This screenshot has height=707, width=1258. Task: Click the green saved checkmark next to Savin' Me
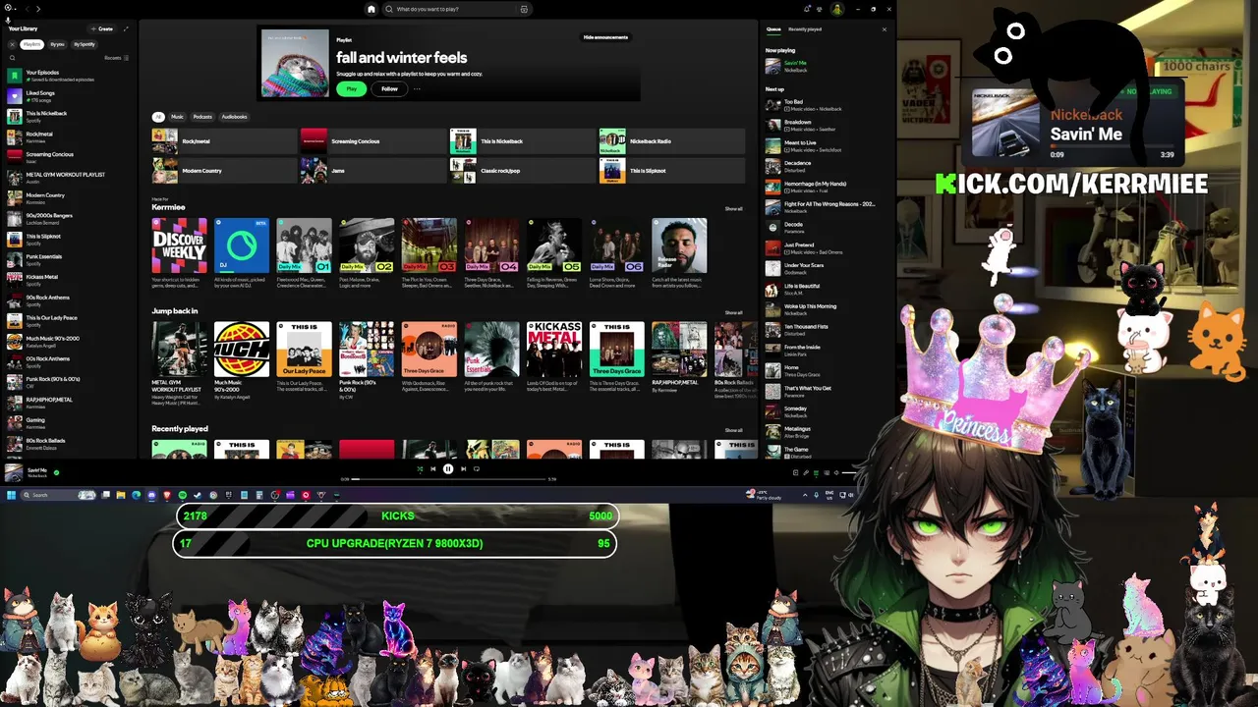(x=56, y=472)
